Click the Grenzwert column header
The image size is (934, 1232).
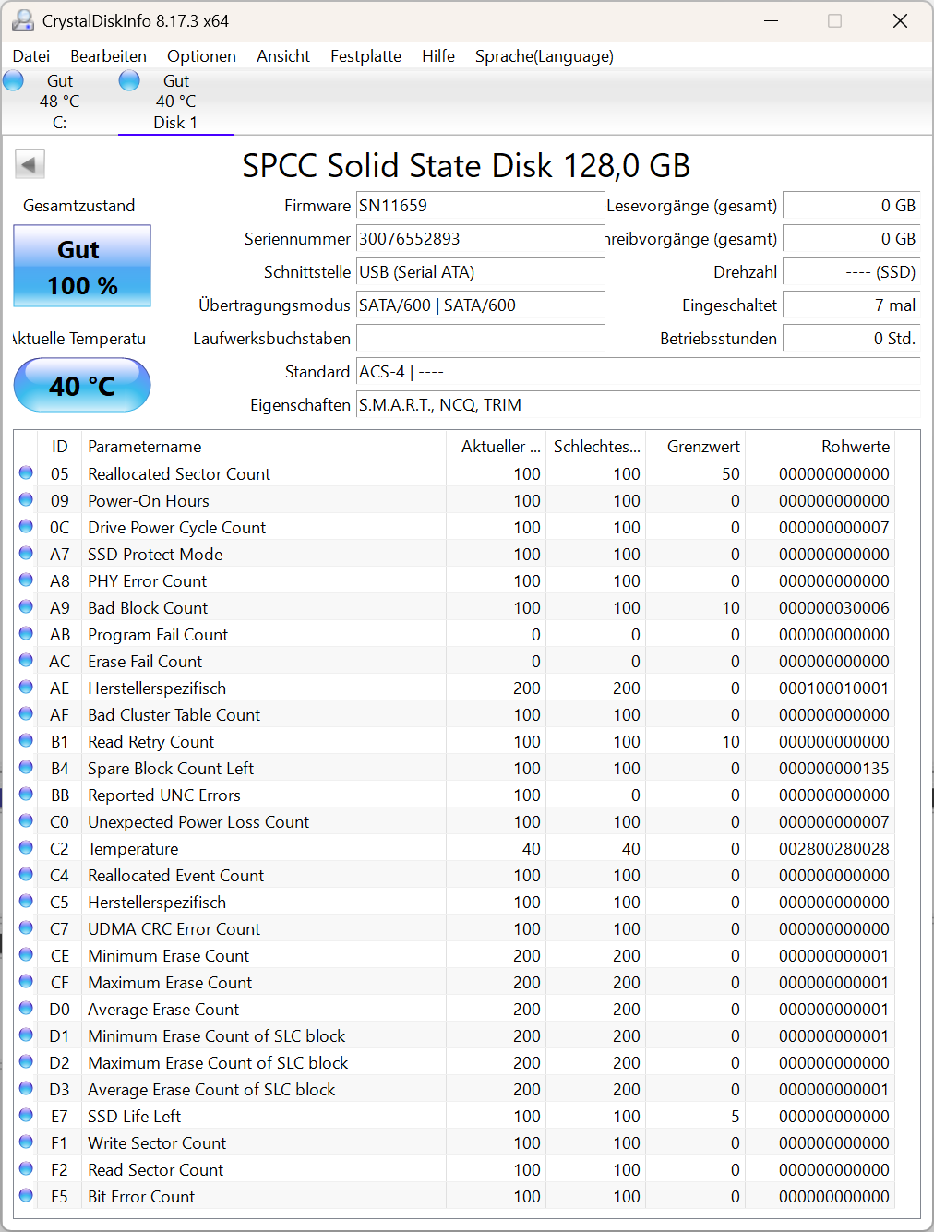tap(696, 447)
